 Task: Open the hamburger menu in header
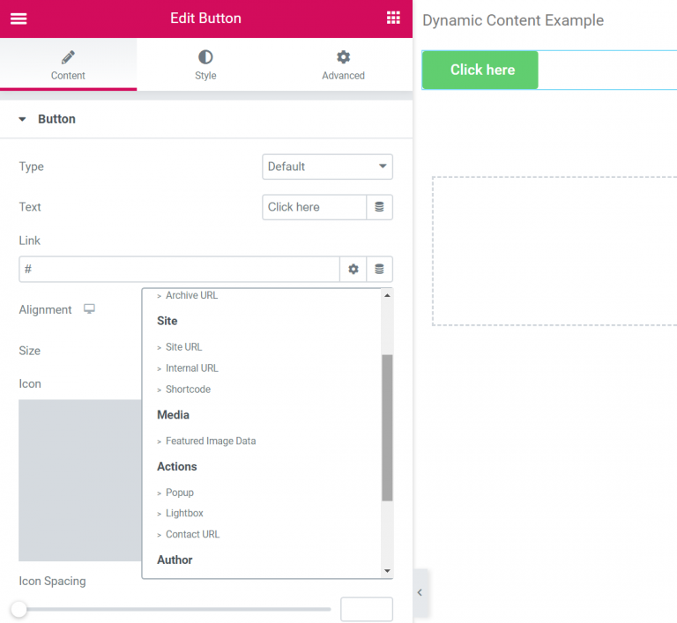coord(19,19)
